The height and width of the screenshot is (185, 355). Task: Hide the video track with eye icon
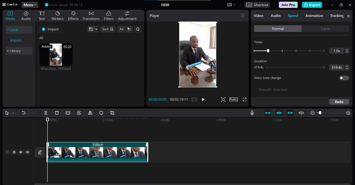coord(20,152)
